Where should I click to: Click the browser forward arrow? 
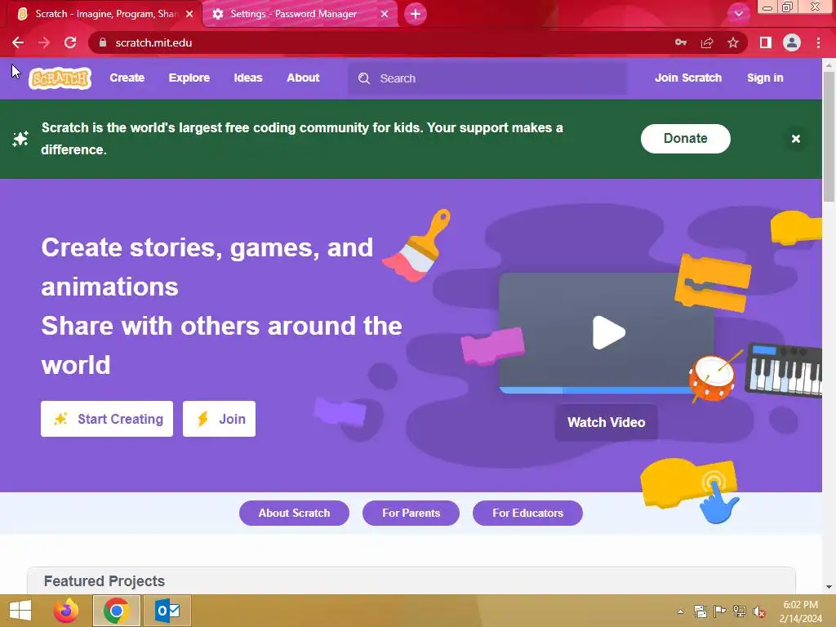coord(44,42)
